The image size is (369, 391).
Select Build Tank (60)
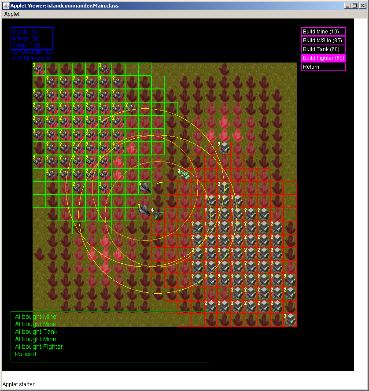pos(323,49)
